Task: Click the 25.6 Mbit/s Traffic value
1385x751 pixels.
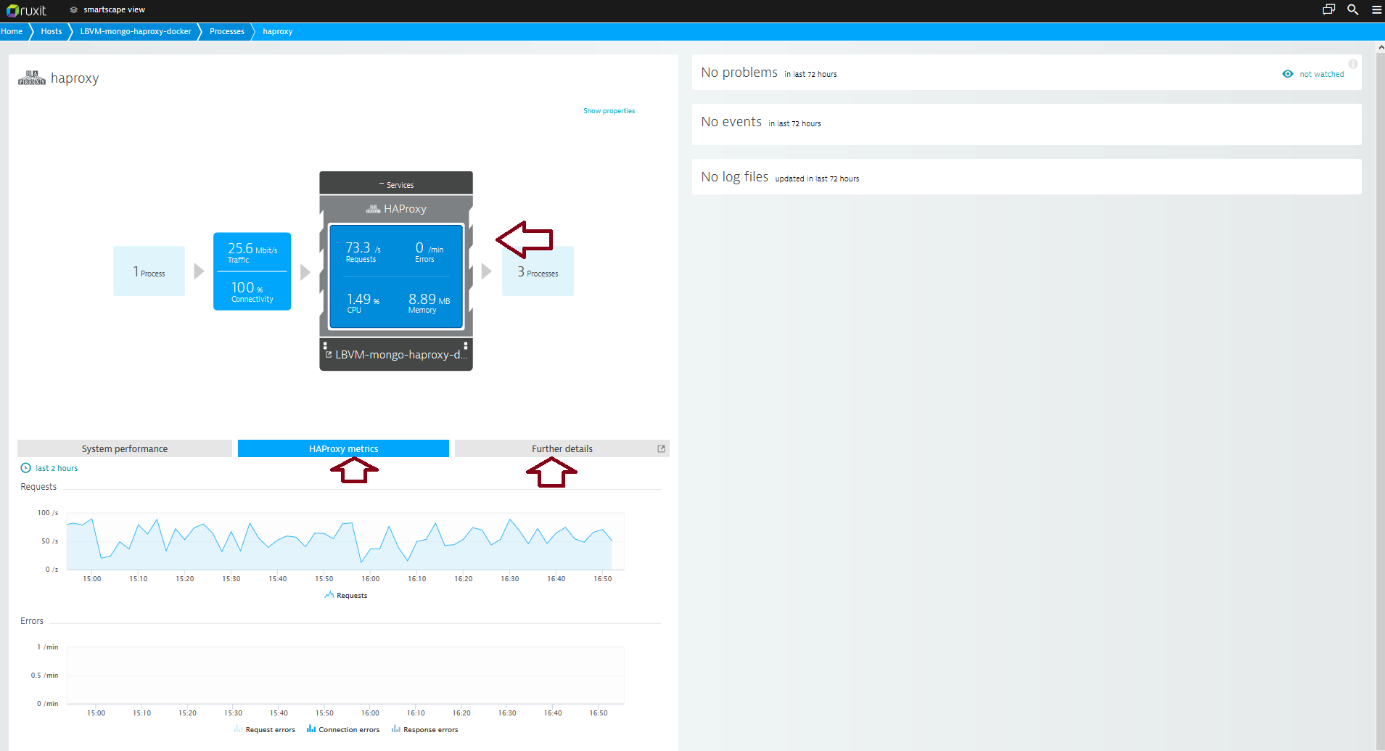Action: tap(252, 253)
